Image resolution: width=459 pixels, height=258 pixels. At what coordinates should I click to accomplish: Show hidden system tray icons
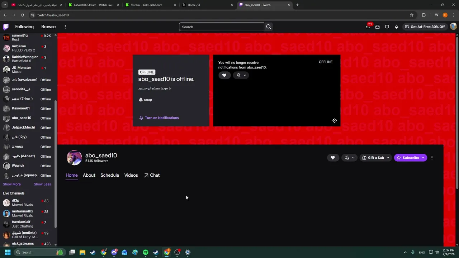tap(405, 252)
